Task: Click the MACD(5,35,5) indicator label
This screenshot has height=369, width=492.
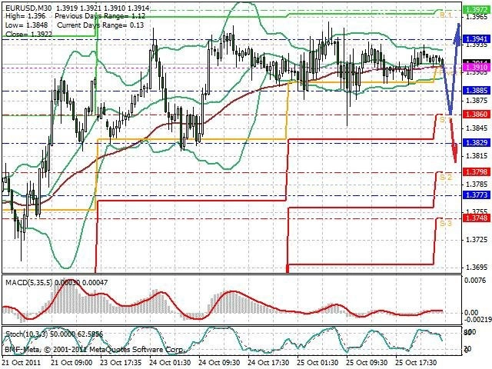Action: pyautogui.click(x=29, y=283)
